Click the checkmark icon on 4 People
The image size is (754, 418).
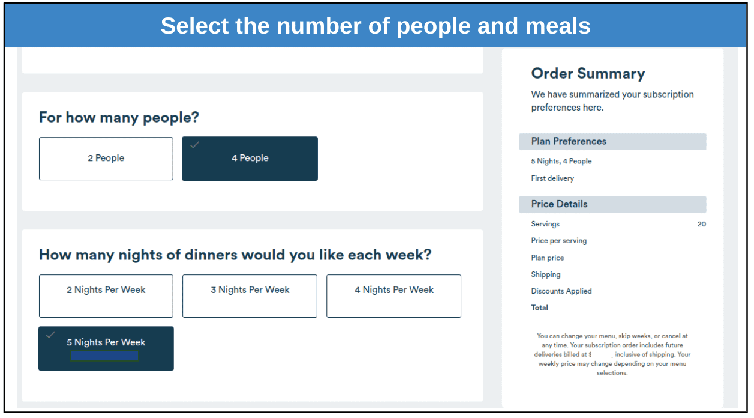coord(194,145)
